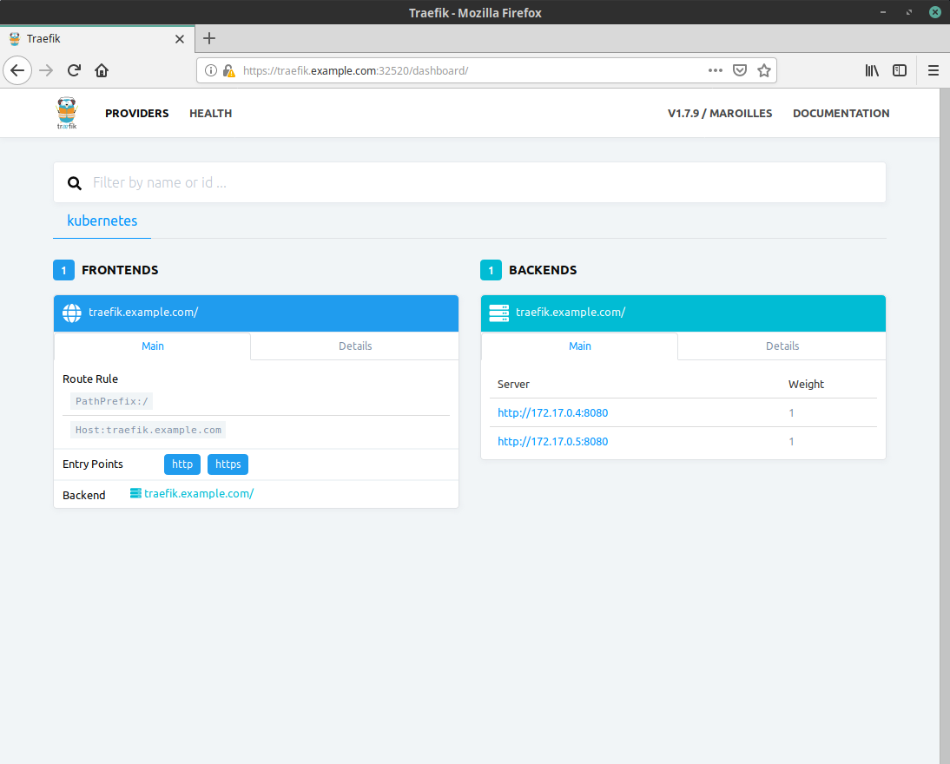Click the V1.7.9 / MAROILLES version link
The height and width of the screenshot is (764, 950).
pos(720,113)
